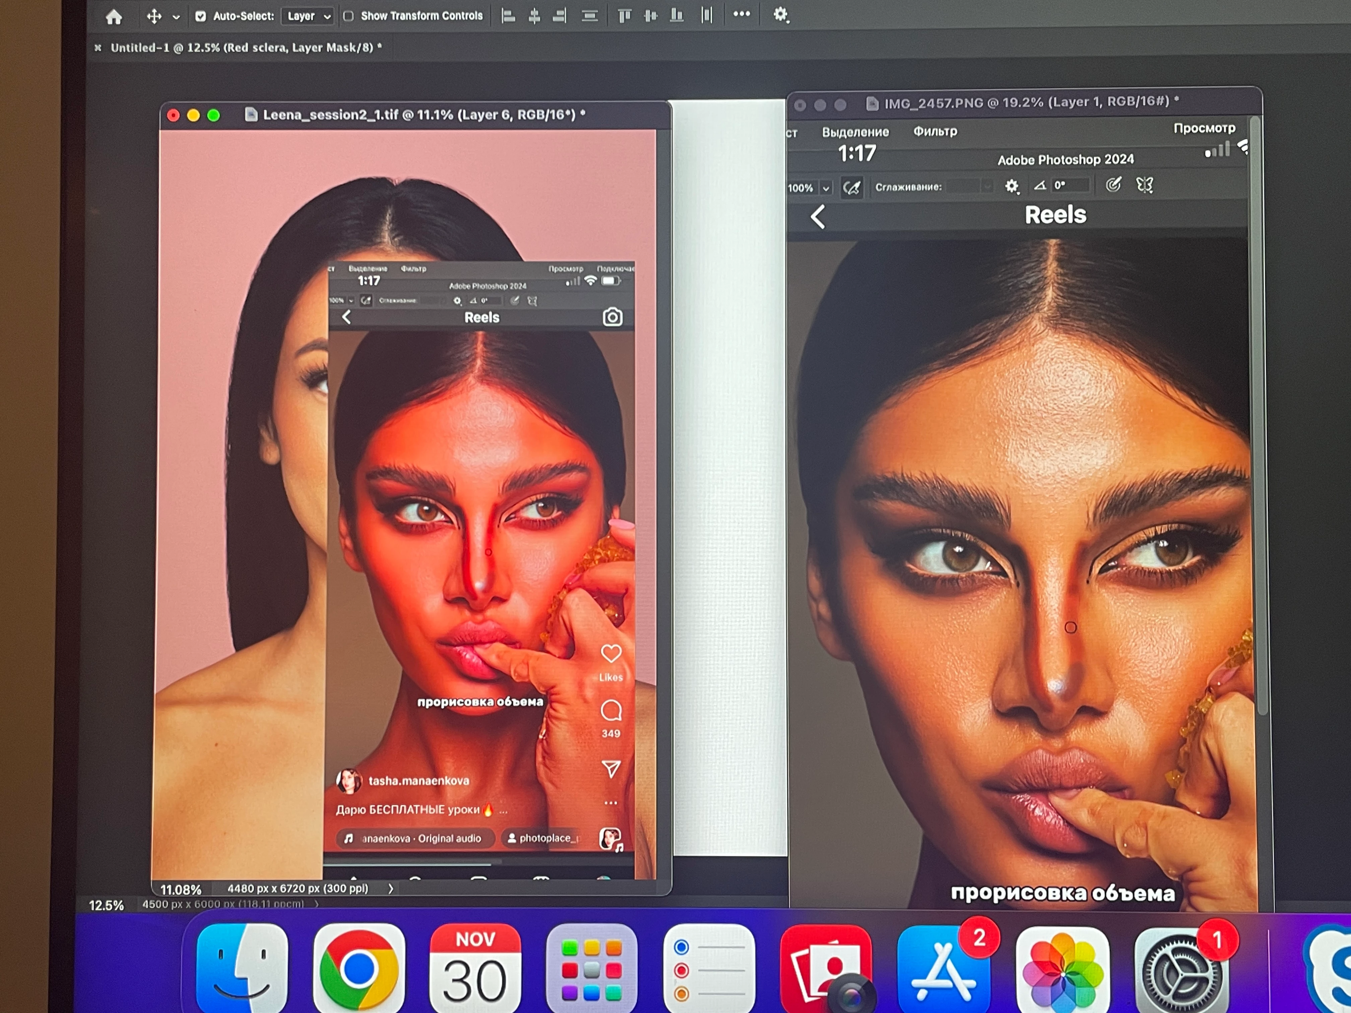Select the Move tool icon

(154, 16)
